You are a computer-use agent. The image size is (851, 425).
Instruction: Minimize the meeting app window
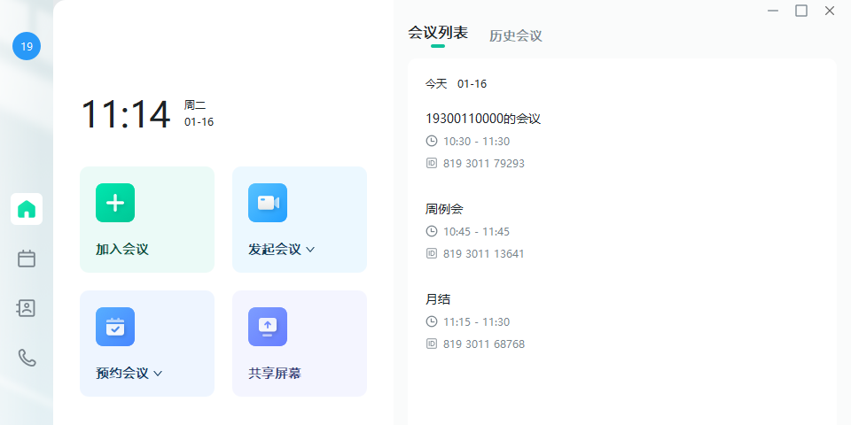(773, 11)
